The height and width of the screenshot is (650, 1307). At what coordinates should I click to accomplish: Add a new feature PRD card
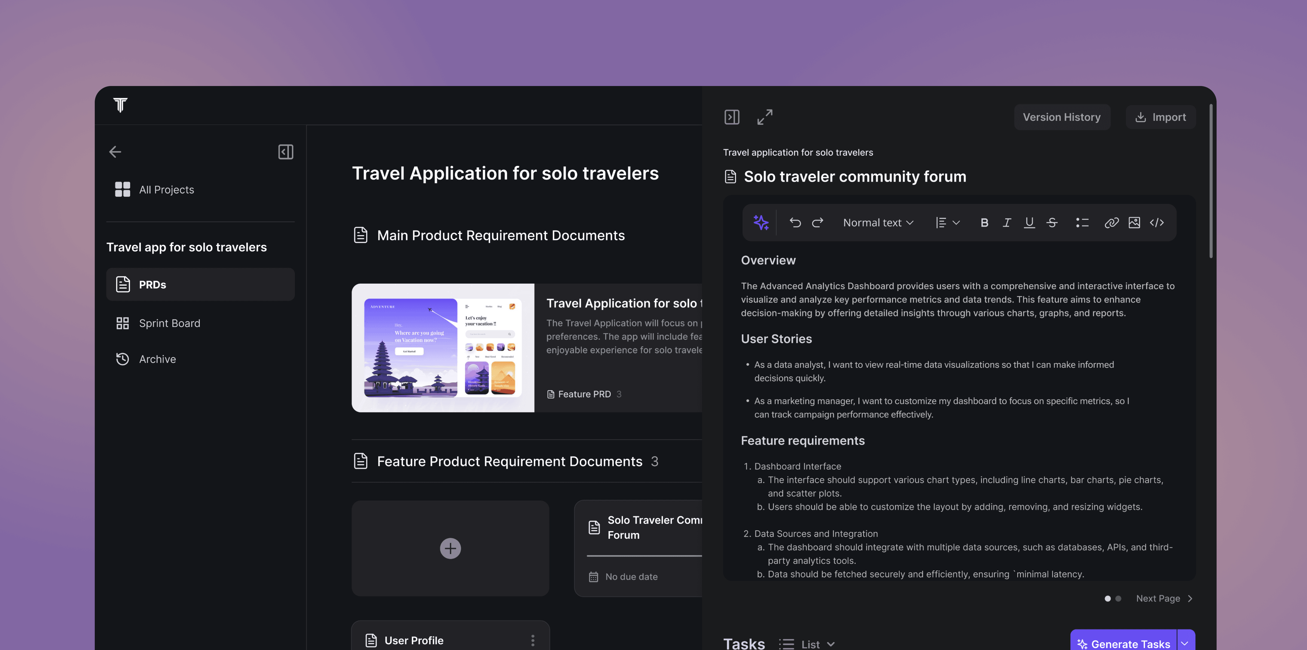point(450,548)
